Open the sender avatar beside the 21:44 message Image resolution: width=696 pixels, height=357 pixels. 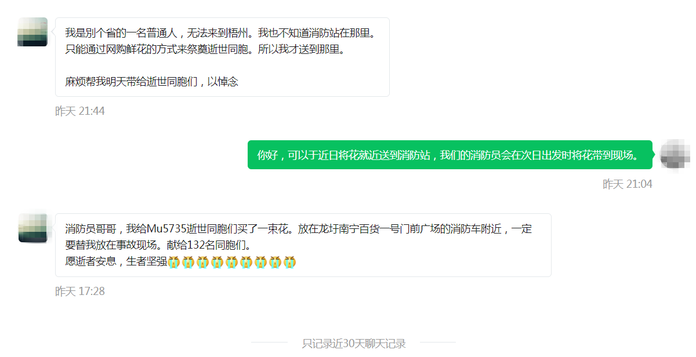[x=32, y=32]
